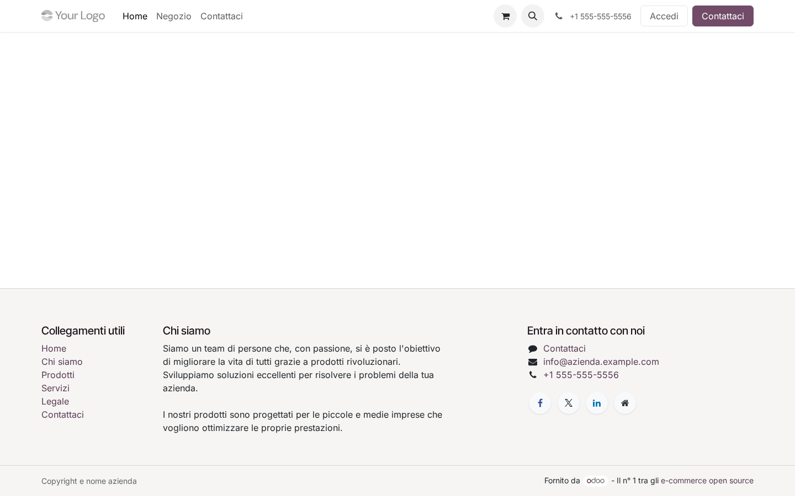Click the Collegamenti utili heading
This screenshot has width=795, height=496.
pyautogui.click(x=83, y=331)
